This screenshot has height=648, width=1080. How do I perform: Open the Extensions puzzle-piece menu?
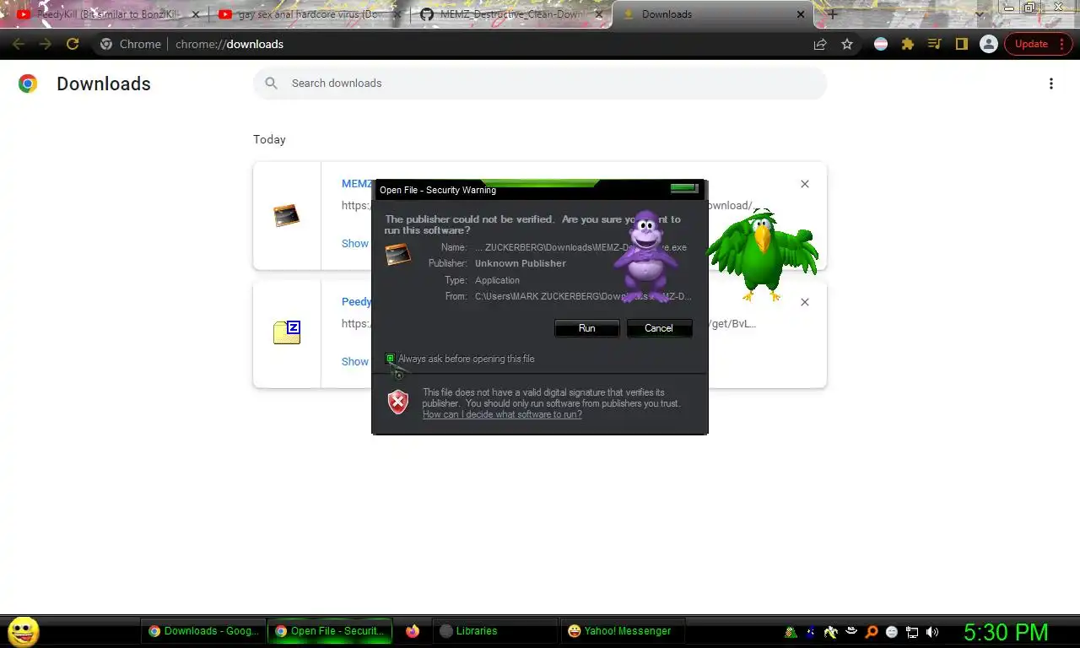908,44
